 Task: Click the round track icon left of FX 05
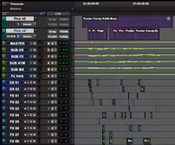4,121
